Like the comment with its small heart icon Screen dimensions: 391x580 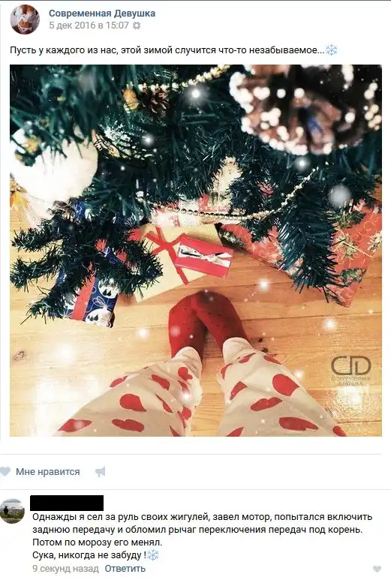377,569
